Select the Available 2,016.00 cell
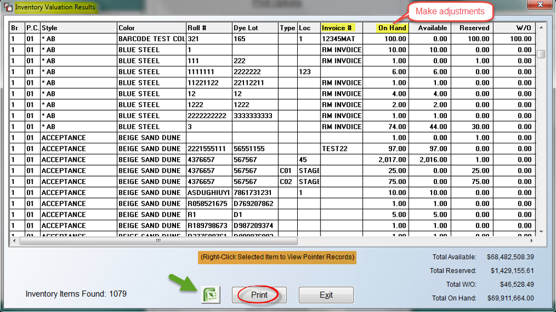Image resolution: width=556 pixels, height=312 pixels. 430,160
